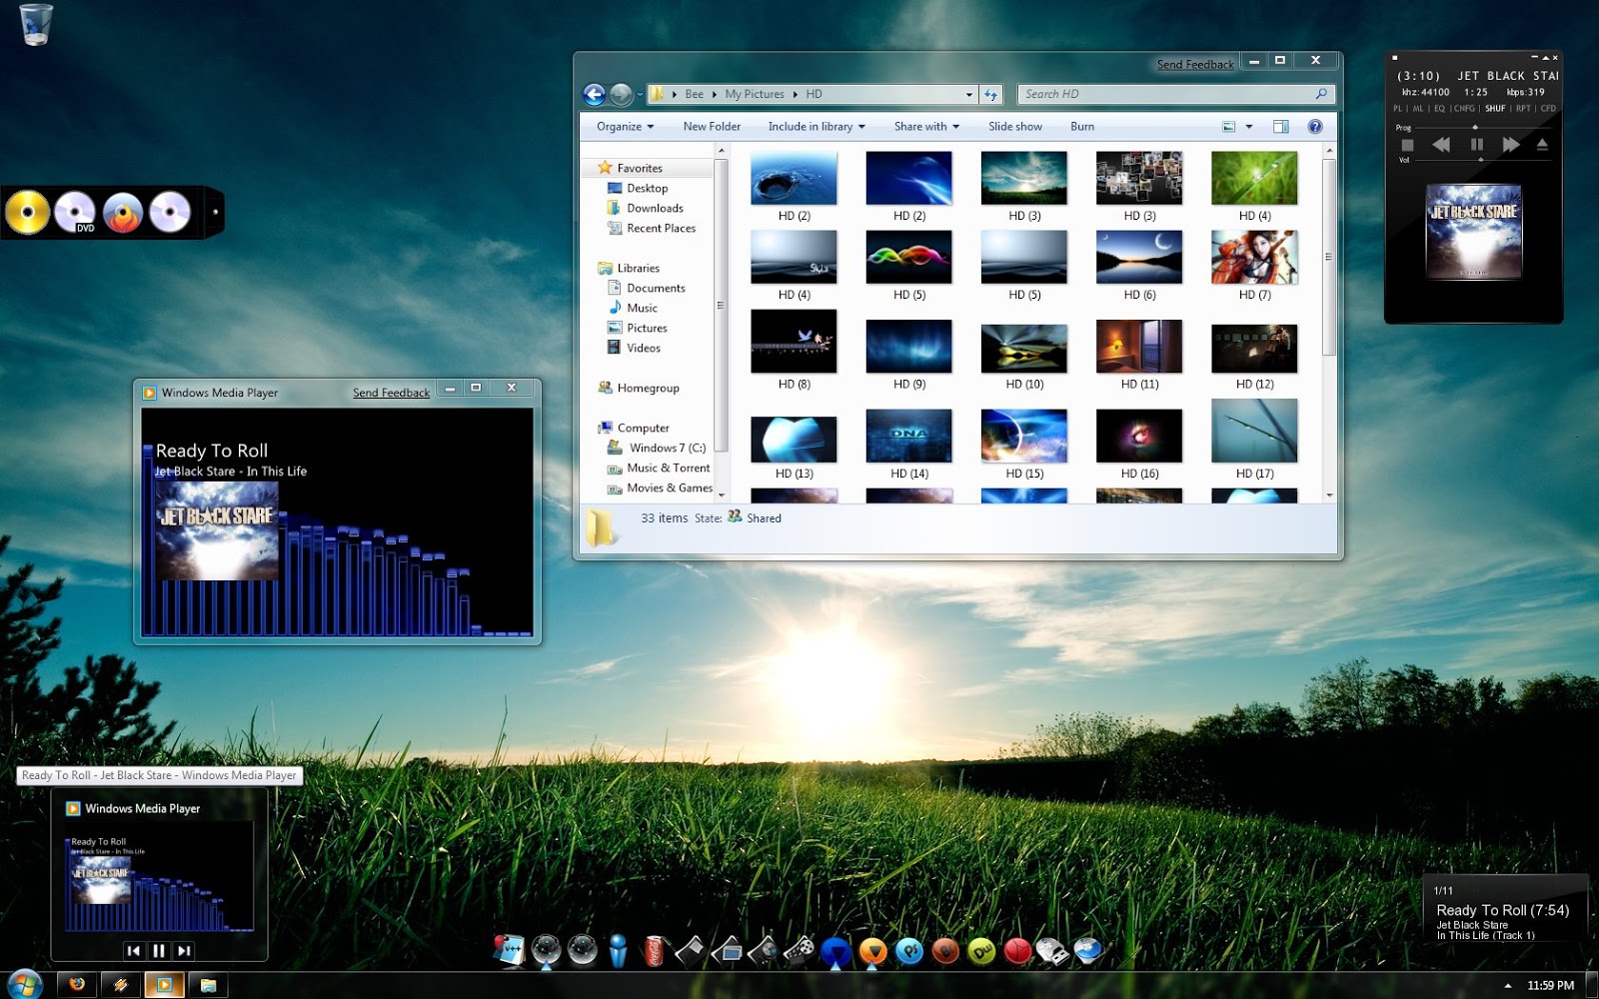This screenshot has width=1599, height=999.
Task: Launch Dreamweaver from the dock
Action: (981, 950)
